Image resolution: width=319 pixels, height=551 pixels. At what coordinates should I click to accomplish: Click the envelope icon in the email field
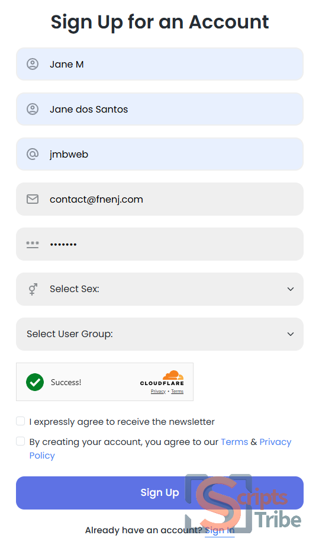33,199
